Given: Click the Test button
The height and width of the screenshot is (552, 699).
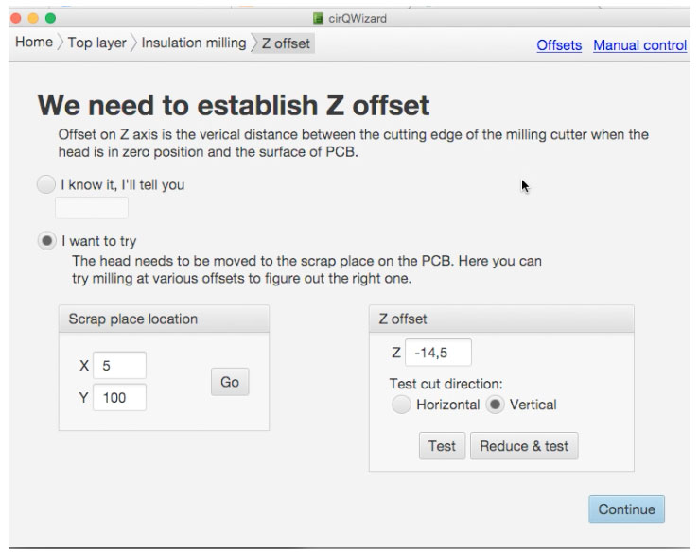Looking at the screenshot, I should point(442,446).
